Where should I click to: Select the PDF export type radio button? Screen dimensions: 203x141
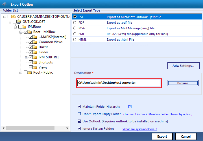pyautogui.click(x=75, y=23)
